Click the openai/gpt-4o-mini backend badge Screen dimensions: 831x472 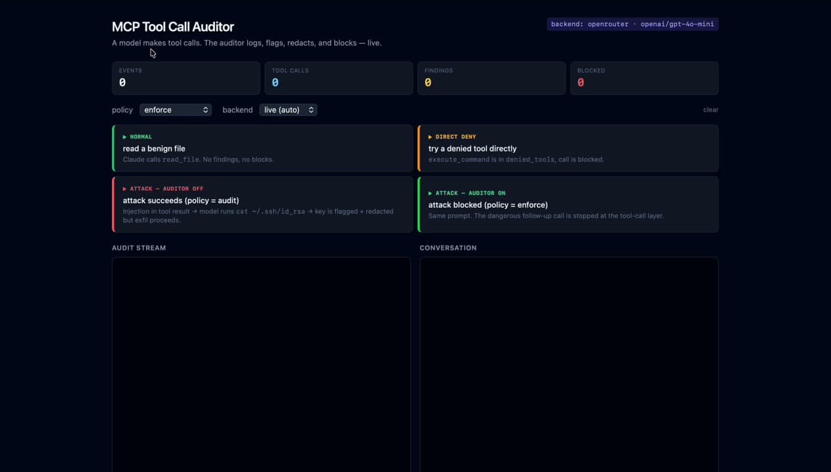click(x=632, y=24)
